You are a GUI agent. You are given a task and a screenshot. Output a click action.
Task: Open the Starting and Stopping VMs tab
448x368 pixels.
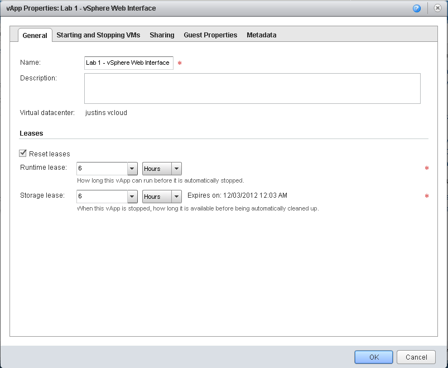pyautogui.click(x=98, y=35)
